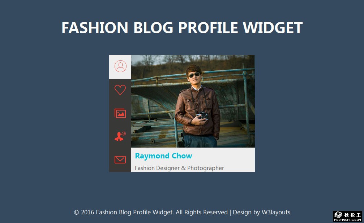This screenshot has width=364, height=223.
Task: Click the Fashion Designer & Photographer subtitle
Action: 179,168
